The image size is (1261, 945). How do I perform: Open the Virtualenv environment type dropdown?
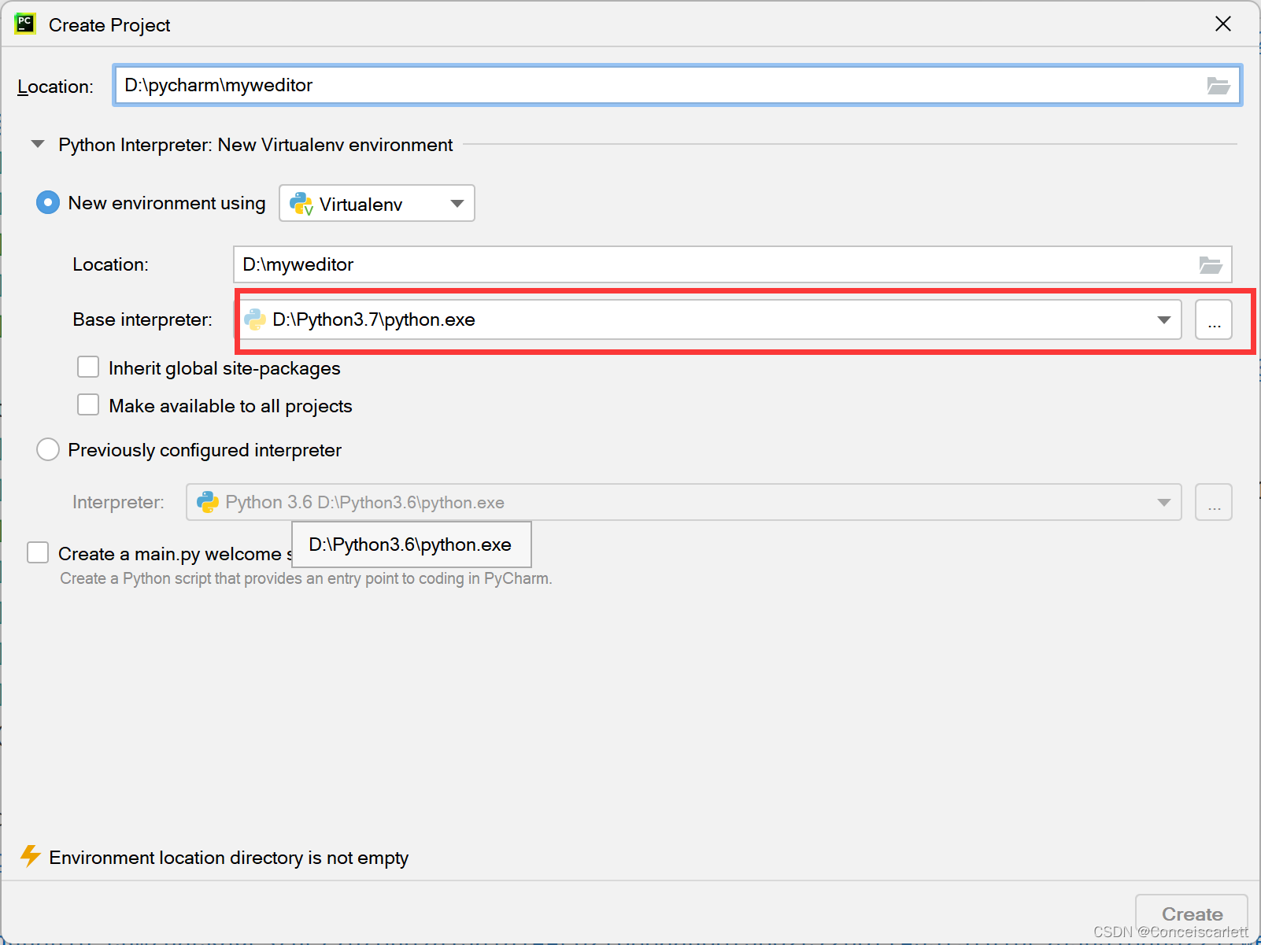pyautogui.click(x=457, y=203)
